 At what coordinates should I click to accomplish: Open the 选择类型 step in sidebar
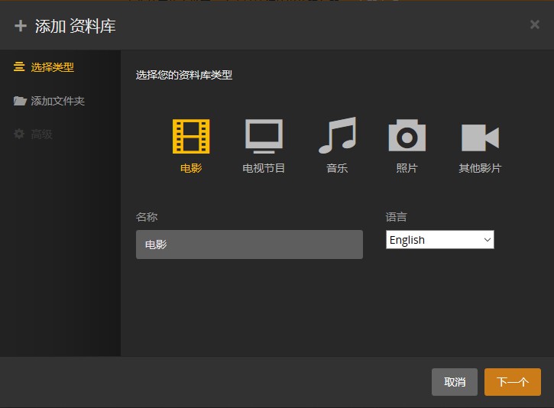coord(52,67)
